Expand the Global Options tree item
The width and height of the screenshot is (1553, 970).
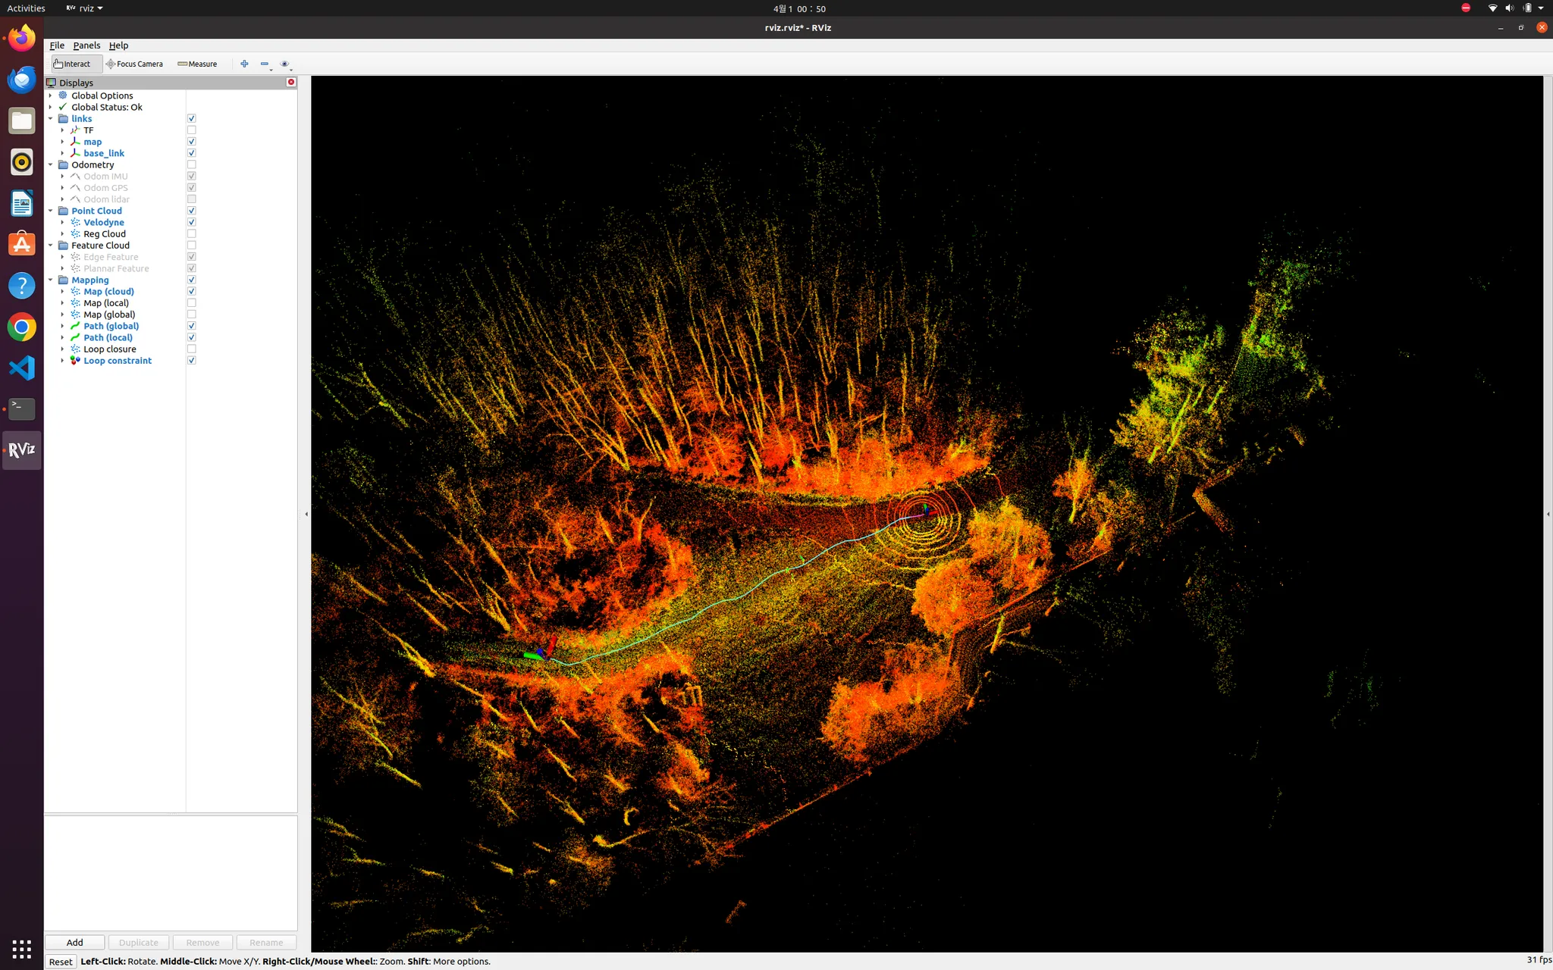point(51,95)
